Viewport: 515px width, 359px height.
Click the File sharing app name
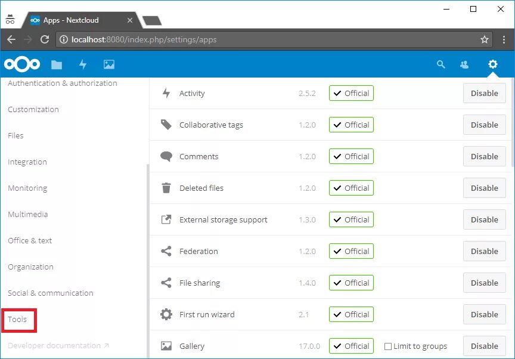click(200, 283)
